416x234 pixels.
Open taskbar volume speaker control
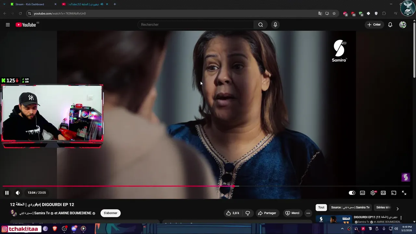tap(396, 229)
